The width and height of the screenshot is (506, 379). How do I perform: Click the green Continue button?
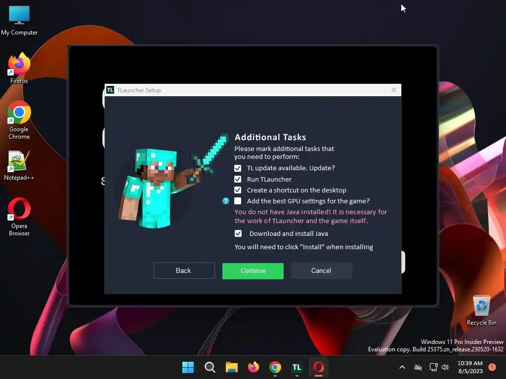(x=253, y=271)
